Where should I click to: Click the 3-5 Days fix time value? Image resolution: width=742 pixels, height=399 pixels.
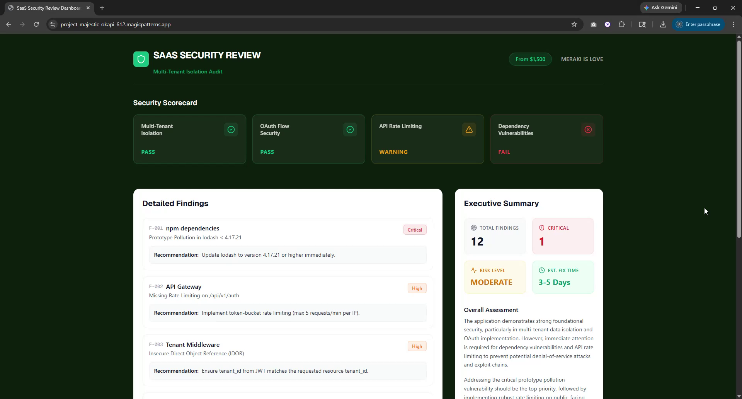[x=554, y=282]
